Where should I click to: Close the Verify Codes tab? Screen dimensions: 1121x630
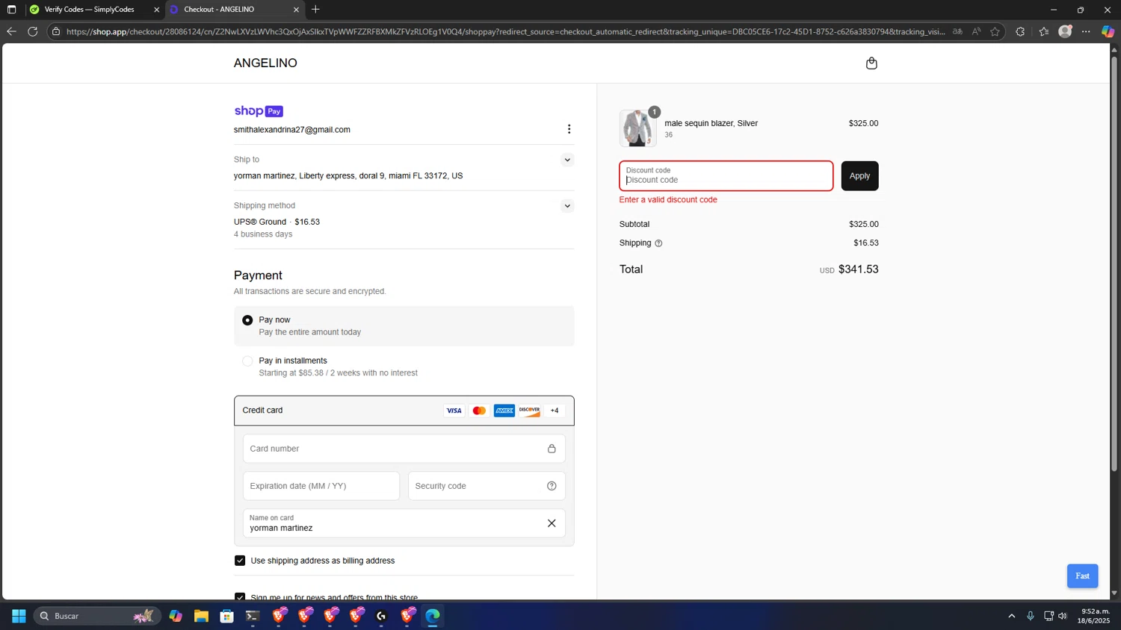(156, 10)
